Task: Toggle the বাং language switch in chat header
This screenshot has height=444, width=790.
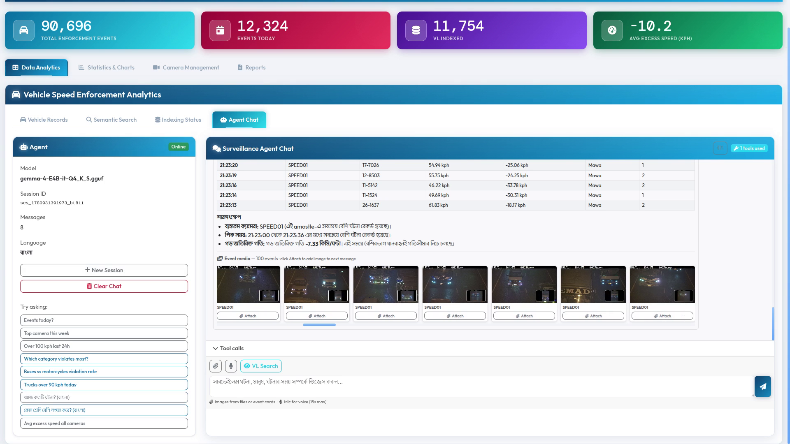Action: click(720, 148)
